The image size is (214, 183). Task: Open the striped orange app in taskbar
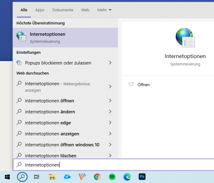(82, 177)
